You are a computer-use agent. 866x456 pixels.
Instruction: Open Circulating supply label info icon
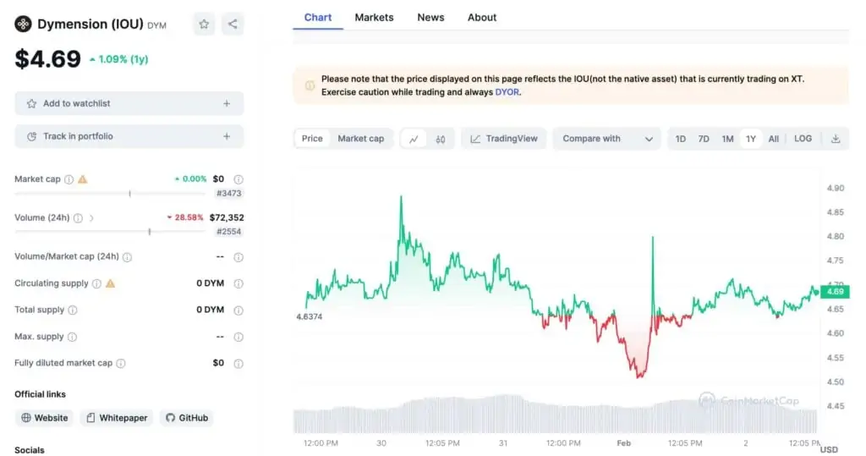(96, 283)
